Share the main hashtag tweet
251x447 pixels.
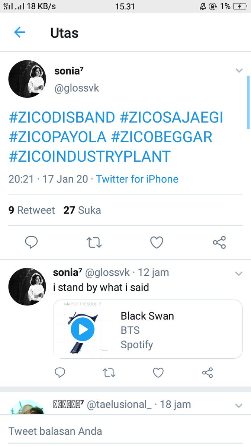(219, 243)
